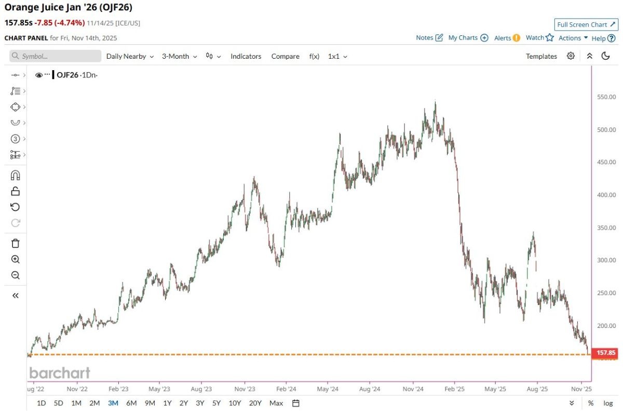The image size is (623, 411).
Task: Click the lock drawings icon
Action: 15,191
